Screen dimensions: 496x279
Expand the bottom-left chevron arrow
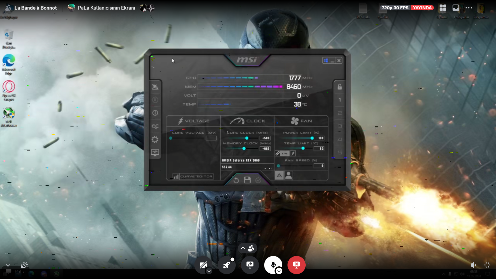[8, 265]
